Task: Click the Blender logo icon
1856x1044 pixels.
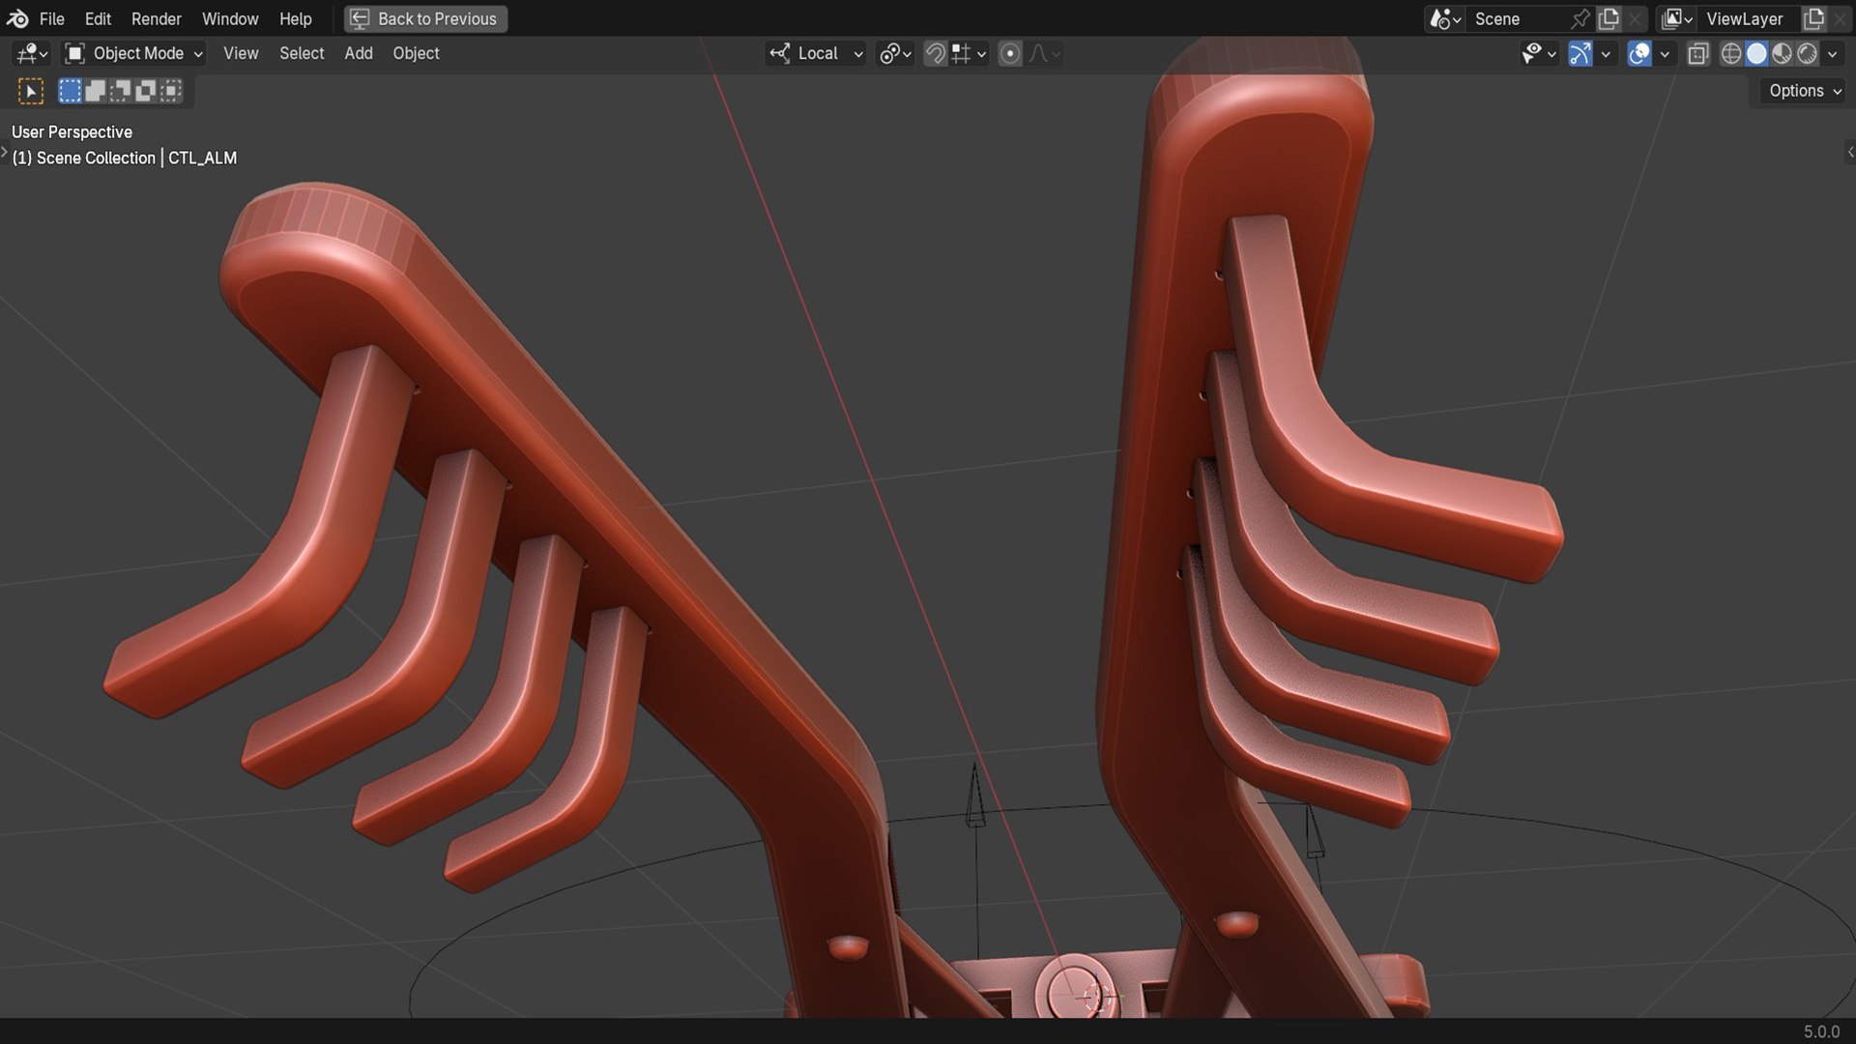Action: click(x=17, y=18)
